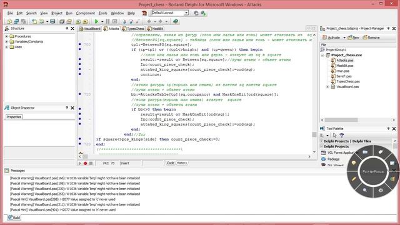Switch to the VisualBoard tab
400x225 pixels.
click(x=90, y=29)
